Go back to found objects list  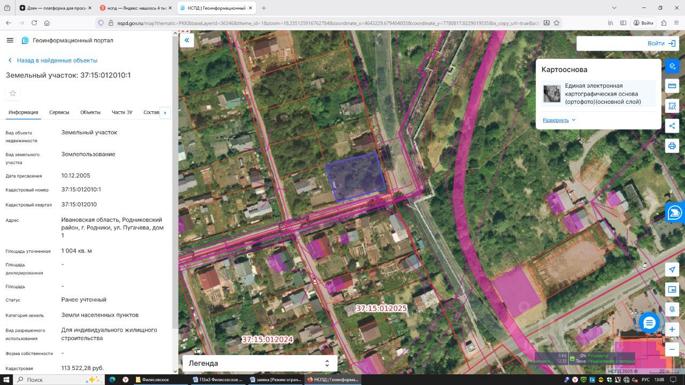pyautogui.click(x=52, y=60)
